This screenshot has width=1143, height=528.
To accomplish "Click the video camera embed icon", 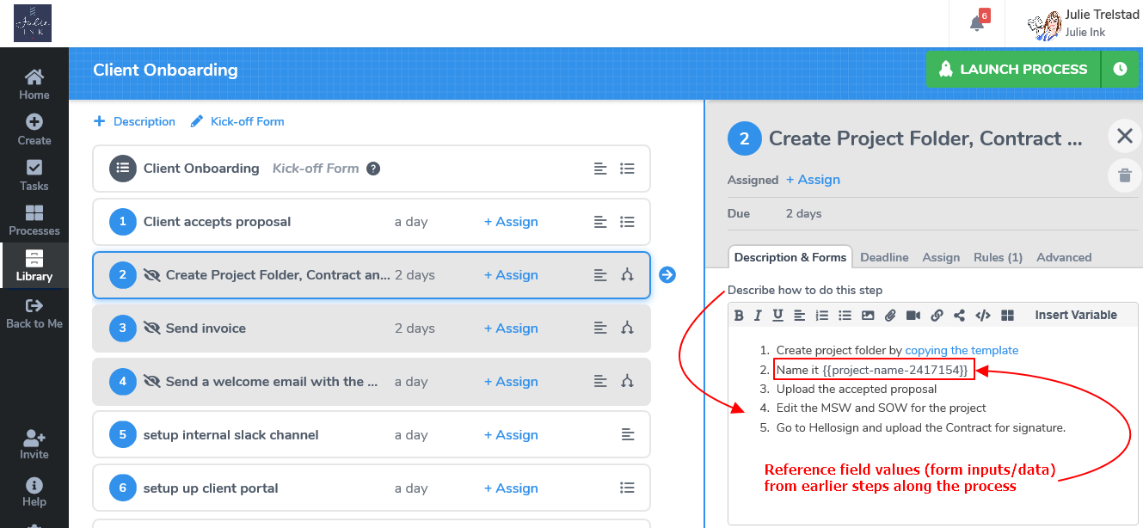I will (913, 316).
